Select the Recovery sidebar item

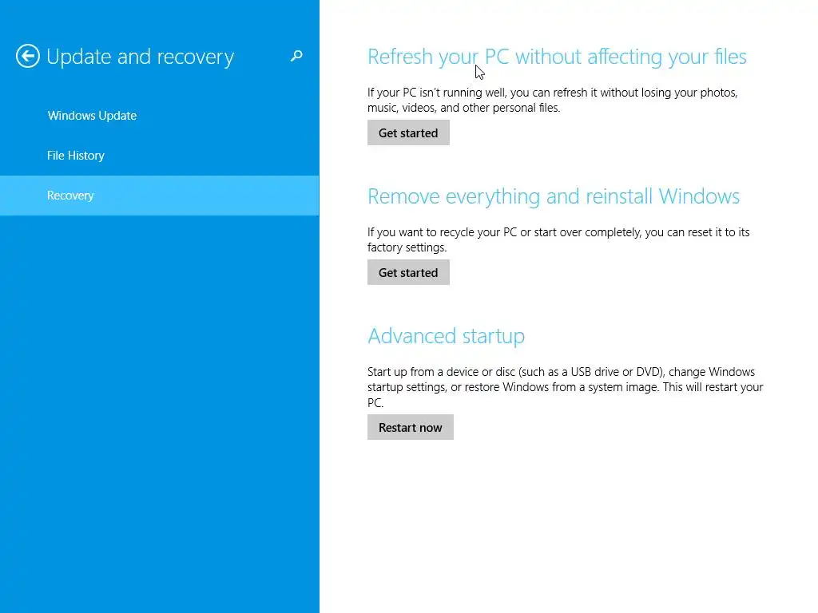pos(159,196)
